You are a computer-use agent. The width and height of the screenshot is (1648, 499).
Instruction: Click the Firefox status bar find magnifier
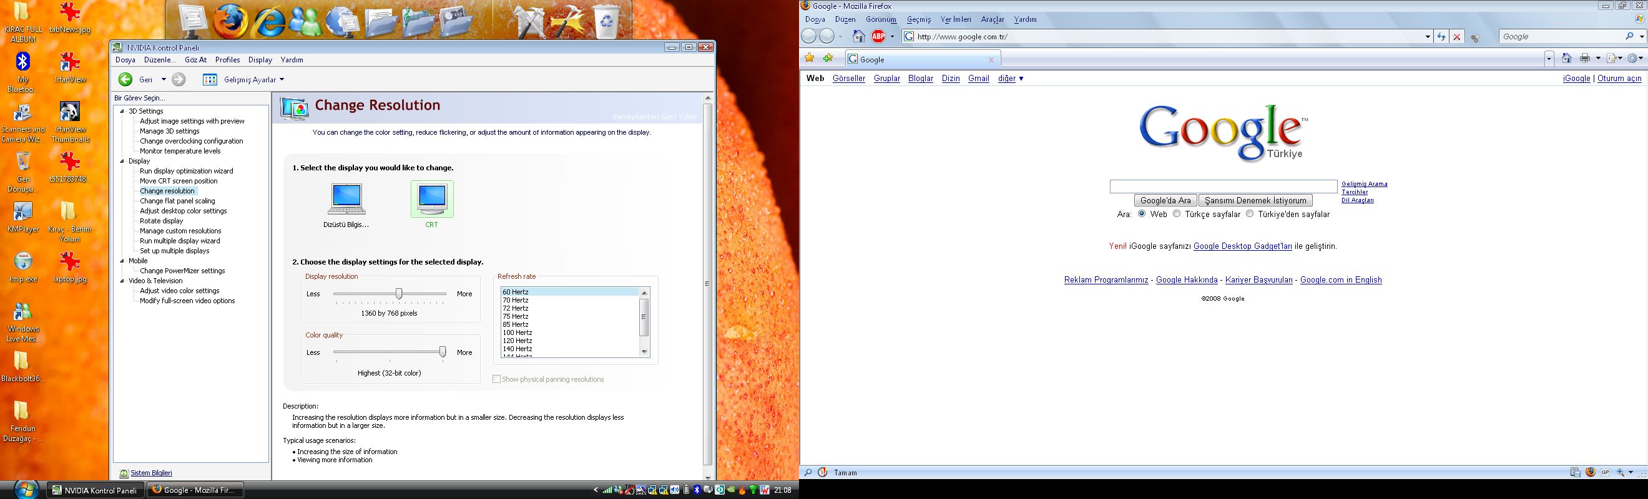807,473
